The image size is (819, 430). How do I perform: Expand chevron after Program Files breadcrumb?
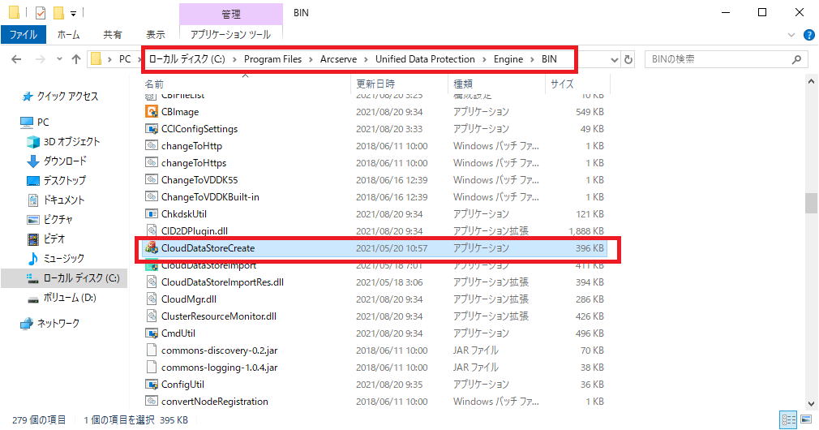point(311,59)
